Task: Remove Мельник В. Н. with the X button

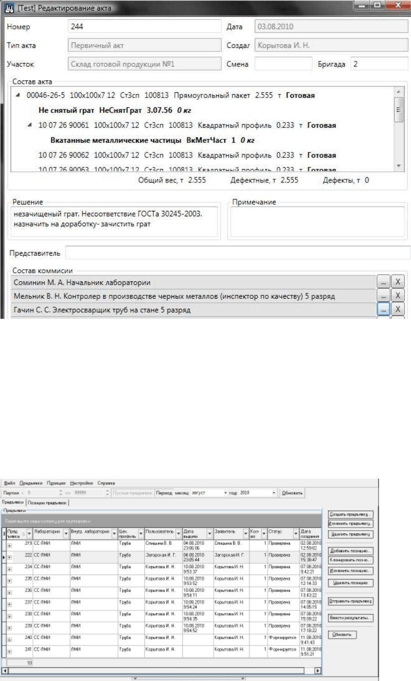Action: coord(398,296)
